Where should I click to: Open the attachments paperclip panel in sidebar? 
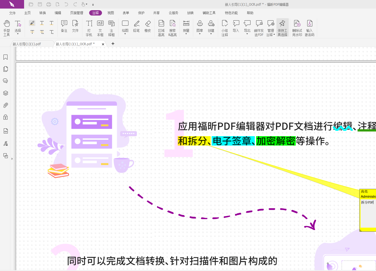(x=5, y=105)
